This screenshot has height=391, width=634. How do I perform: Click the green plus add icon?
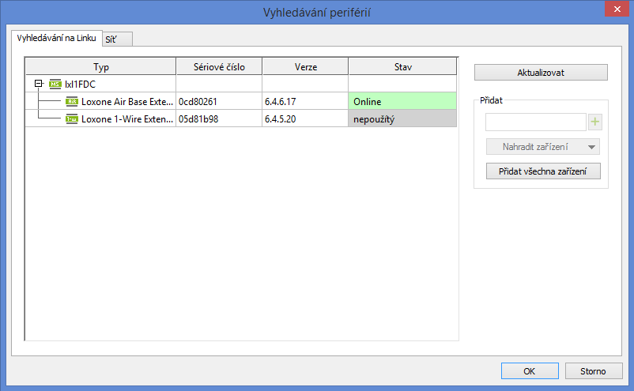594,122
